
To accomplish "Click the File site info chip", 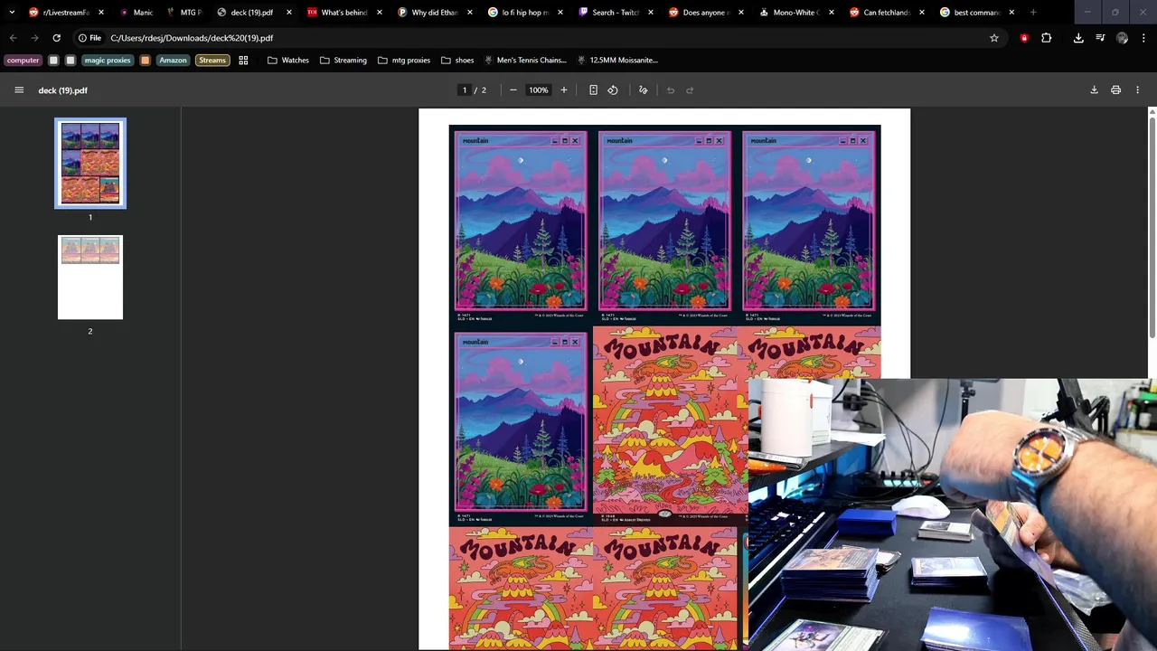I will (89, 38).
